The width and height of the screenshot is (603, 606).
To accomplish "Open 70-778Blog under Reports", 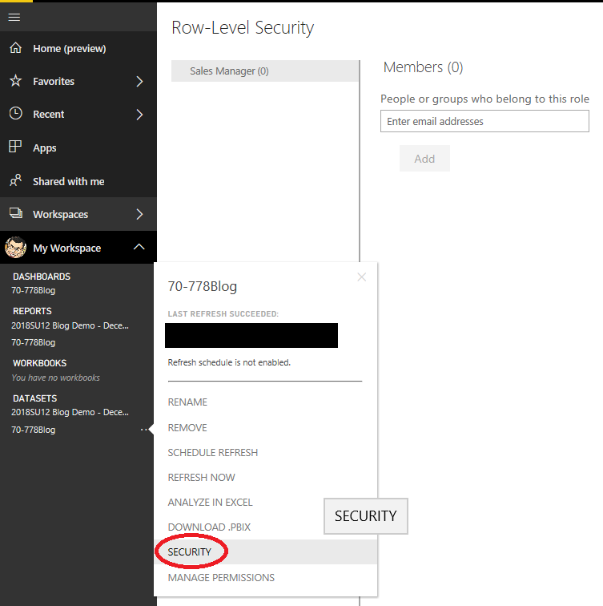I will pos(34,343).
